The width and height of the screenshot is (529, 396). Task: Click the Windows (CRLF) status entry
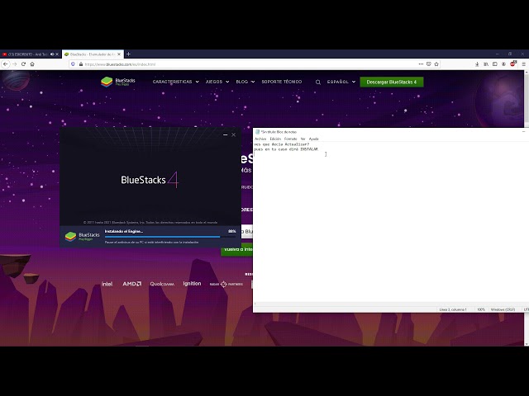[503, 309]
